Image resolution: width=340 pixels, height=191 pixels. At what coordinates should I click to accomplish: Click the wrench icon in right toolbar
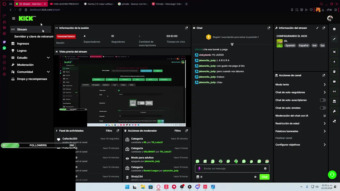coord(334,111)
